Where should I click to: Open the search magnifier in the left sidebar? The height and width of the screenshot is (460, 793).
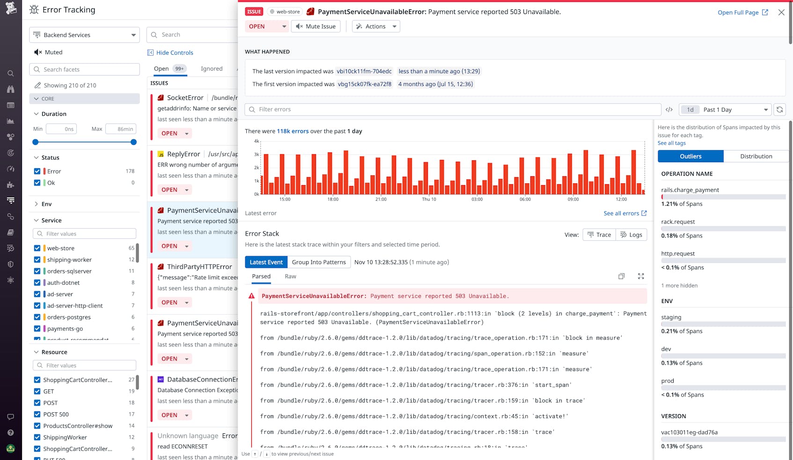[x=10, y=73]
